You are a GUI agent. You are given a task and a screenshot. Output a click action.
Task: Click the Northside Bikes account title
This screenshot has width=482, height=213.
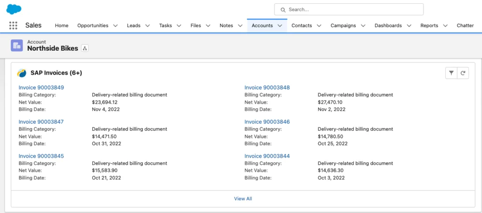(x=53, y=48)
